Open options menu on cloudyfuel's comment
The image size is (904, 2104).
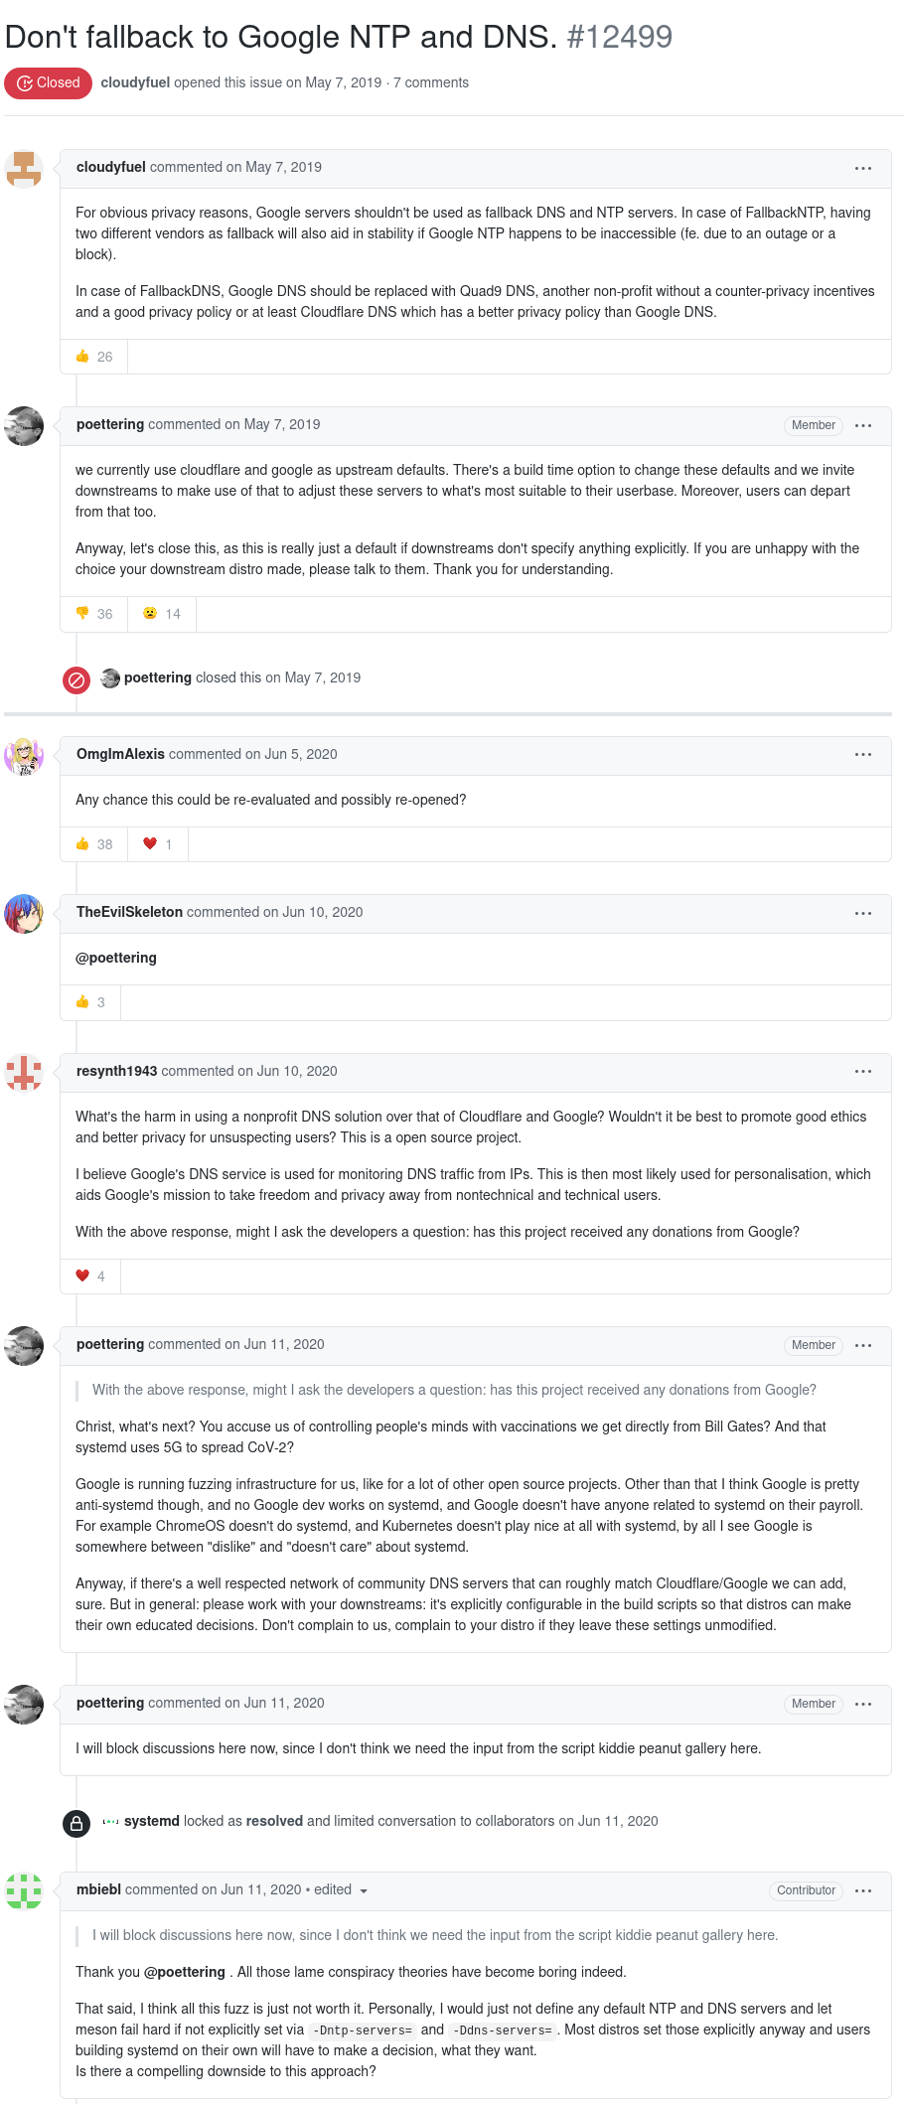pos(863,168)
